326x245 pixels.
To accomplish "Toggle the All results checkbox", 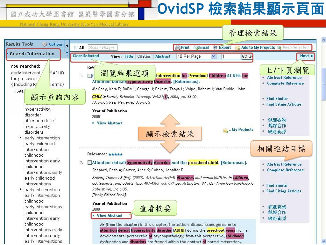I will coord(76,48).
